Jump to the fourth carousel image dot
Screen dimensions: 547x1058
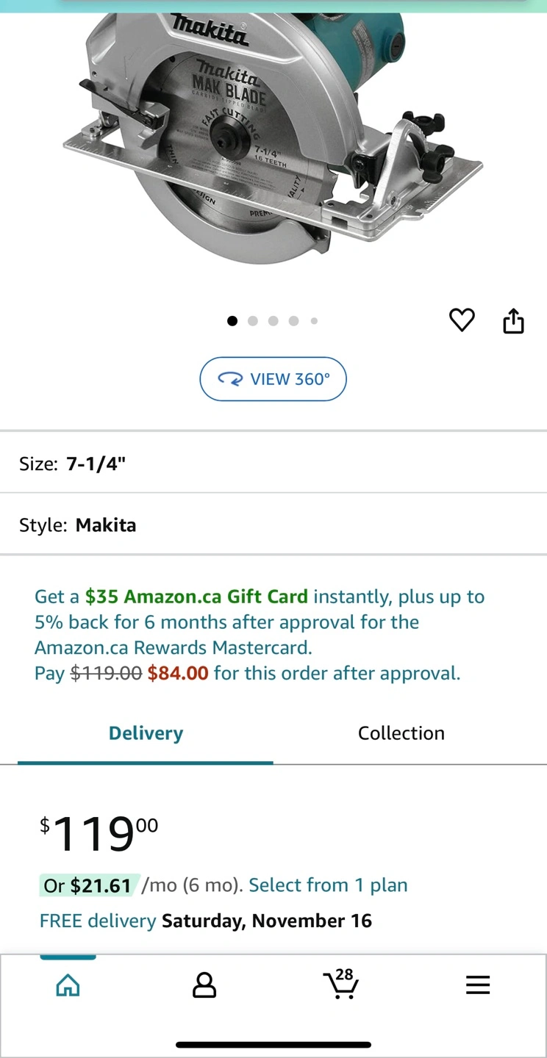pos(293,321)
